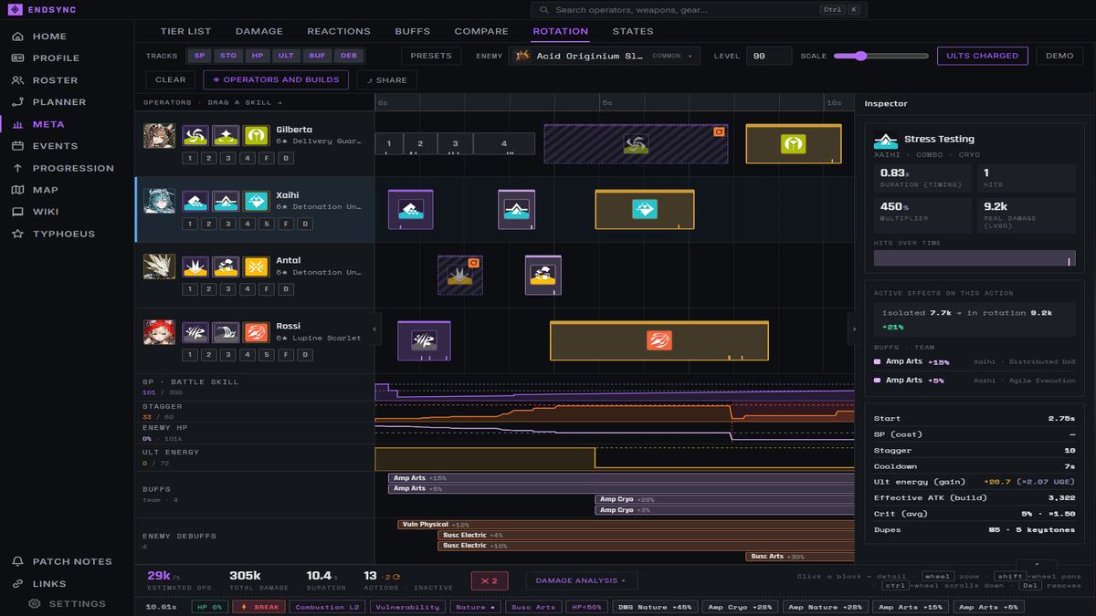This screenshot has height=616, width=1096.
Task: Expand OPERATORS AND BUILDS panel
Action: (276, 79)
